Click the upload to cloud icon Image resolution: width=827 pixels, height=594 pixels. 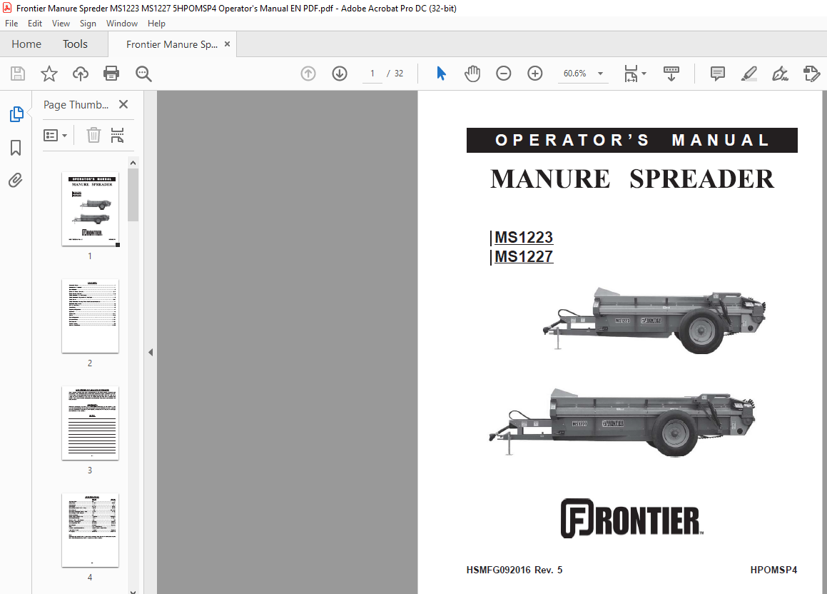point(80,74)
